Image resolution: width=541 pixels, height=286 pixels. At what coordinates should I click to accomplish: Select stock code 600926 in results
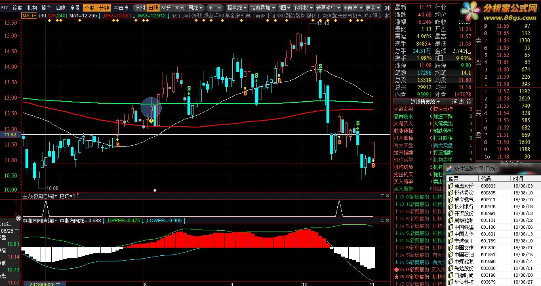coord(488,207)
